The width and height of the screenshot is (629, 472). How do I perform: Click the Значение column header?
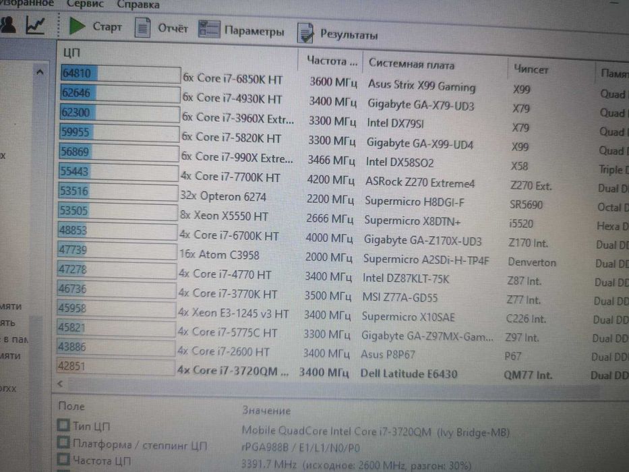266,410
